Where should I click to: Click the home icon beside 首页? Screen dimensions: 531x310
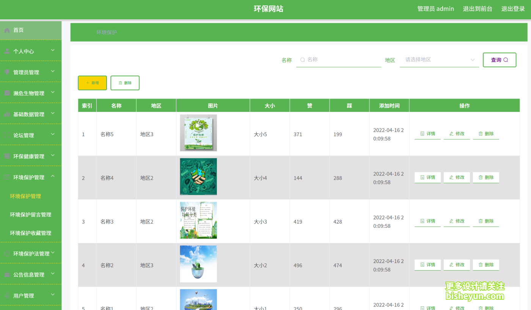coord(7,30)
